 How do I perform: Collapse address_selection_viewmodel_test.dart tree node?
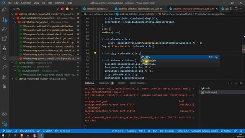[x=12, y=14]
